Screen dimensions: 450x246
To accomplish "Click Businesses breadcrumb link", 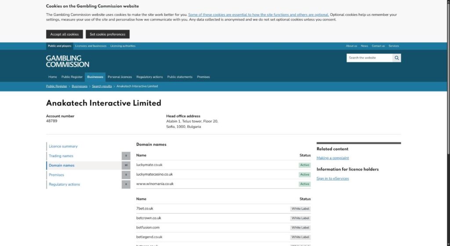I will (x=80, y=86).
